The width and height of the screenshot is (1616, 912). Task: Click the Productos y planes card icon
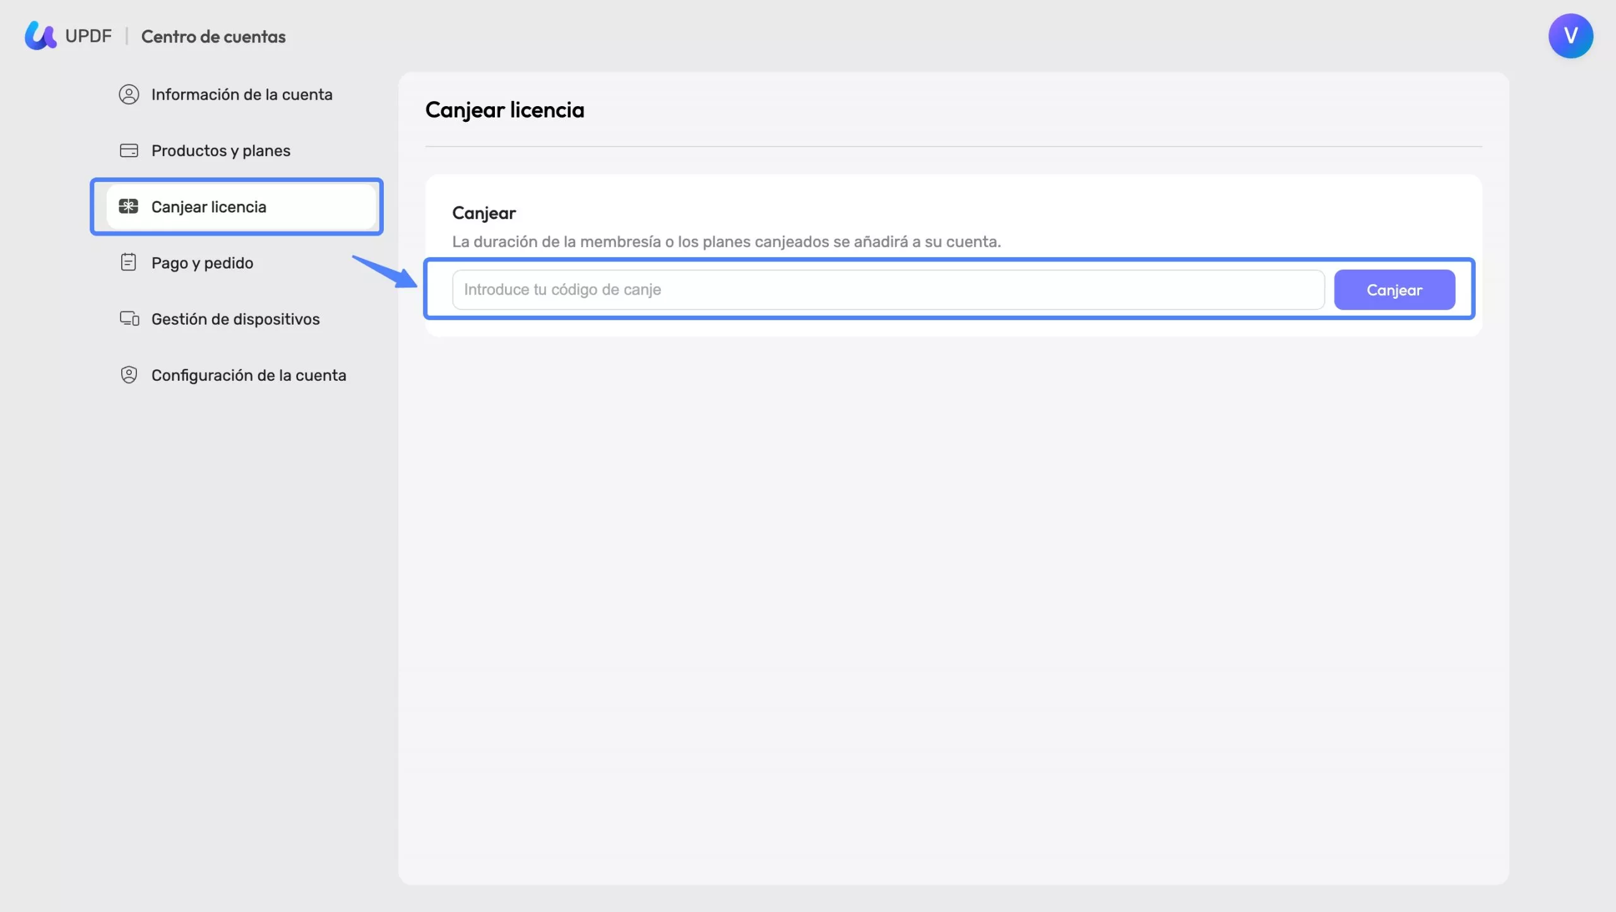click(x=129, y=151)
